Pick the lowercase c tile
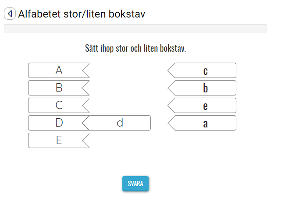The image size is (285, 219). [205, 71]
